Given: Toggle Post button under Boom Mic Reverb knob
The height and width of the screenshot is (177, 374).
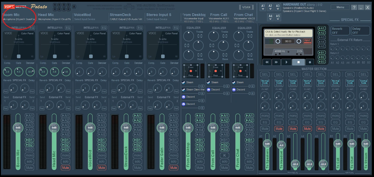Looking at the screenshot, I should click(x=6, y=92).
